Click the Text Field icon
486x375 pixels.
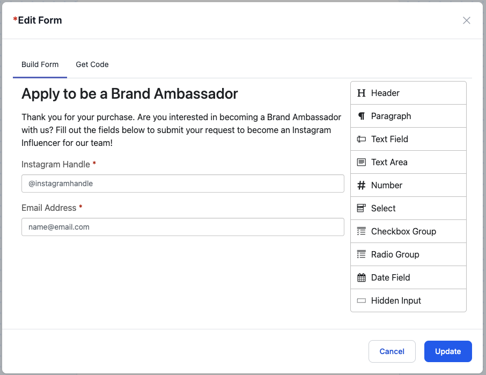[x=362, y=139]
